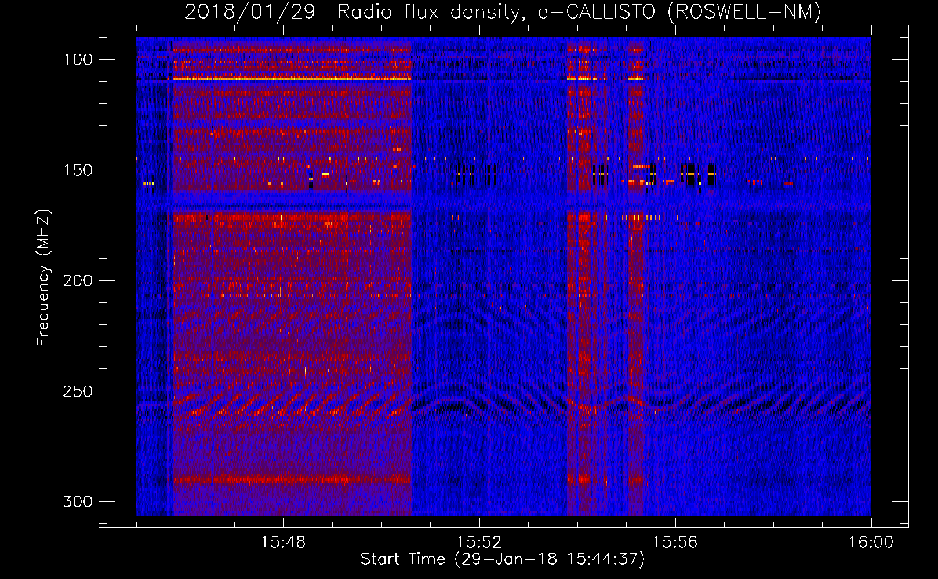This screenshot has width=938, height=579.
Task: Click the '200' frequency tick label
Action: coord(78,281)
